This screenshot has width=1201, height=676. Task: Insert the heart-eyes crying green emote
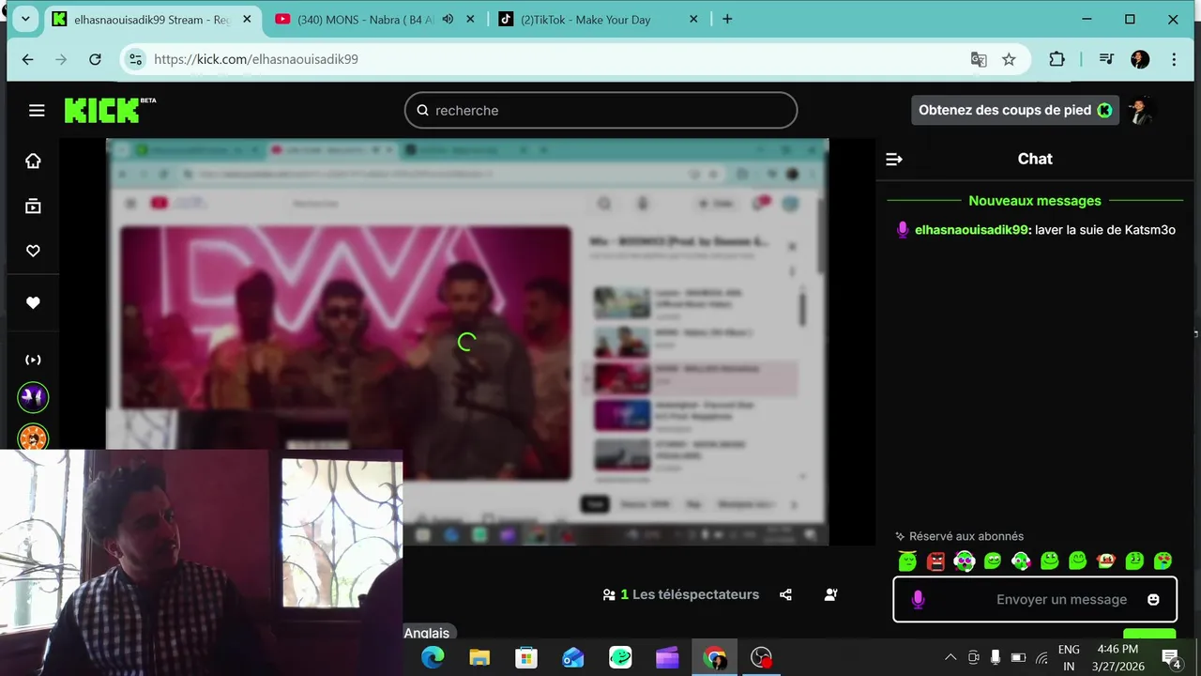click(1163, 561)
